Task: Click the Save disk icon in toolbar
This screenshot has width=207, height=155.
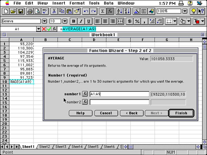Action: pos(21,11)
